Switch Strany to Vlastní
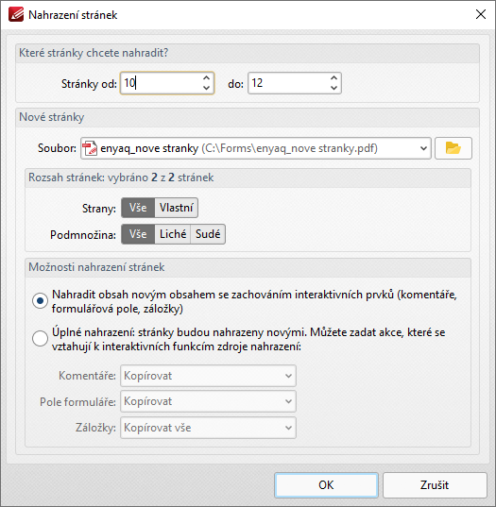Image resolution: width=496 pixels, height=507 pixels. 177,208
